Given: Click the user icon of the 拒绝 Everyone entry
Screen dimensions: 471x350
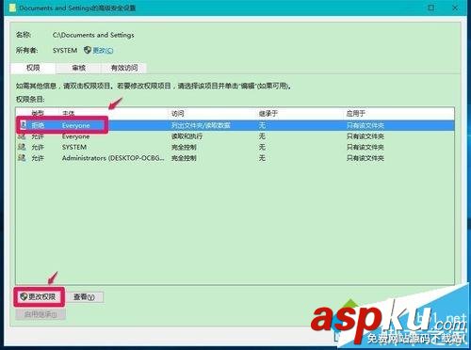Looking at the screenshot, I should click(x=23, y=125).
